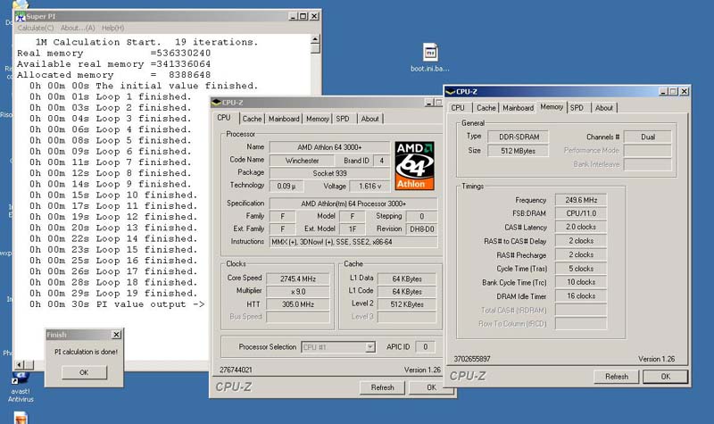The width and height of the screenshot is (714, 424).
Task: Click the Technology 0.09 µ field
Action: [286, 186]
